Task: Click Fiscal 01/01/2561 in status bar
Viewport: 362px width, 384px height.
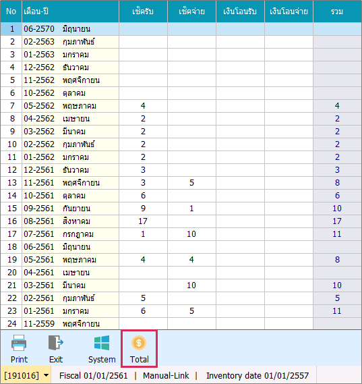Action: [94, 375]
